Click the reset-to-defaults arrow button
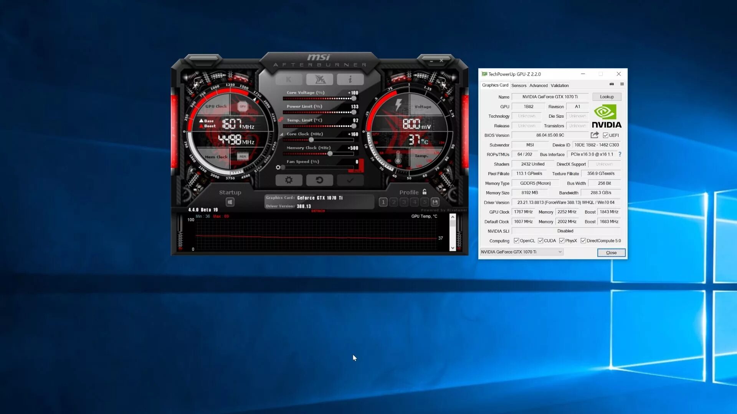 point(319,180)
